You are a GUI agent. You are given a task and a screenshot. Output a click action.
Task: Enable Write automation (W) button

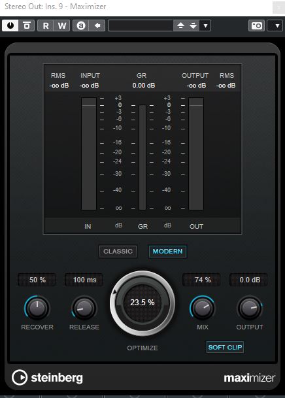click(x=61, y=25)
